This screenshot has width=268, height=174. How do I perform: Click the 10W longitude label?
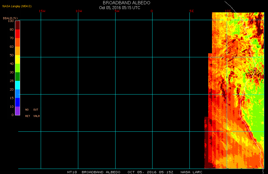(x=79, y=11)
